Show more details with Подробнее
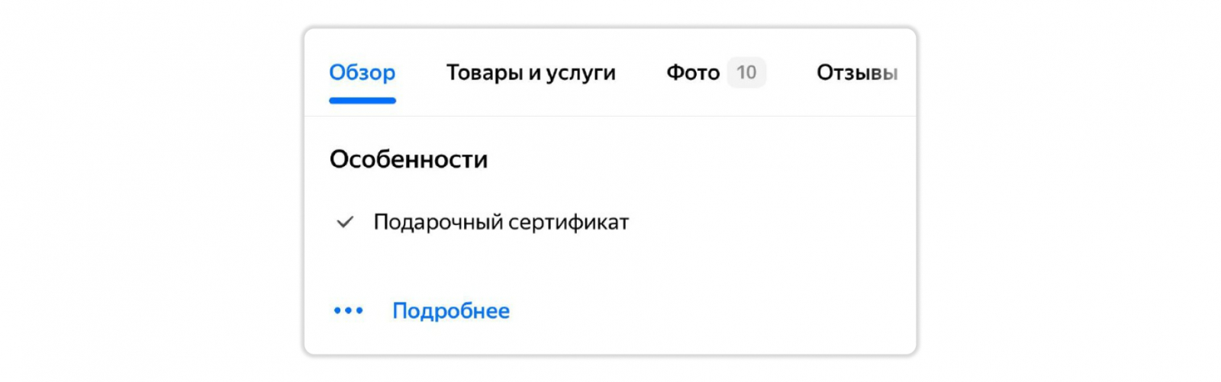 (x=450, y=310)
